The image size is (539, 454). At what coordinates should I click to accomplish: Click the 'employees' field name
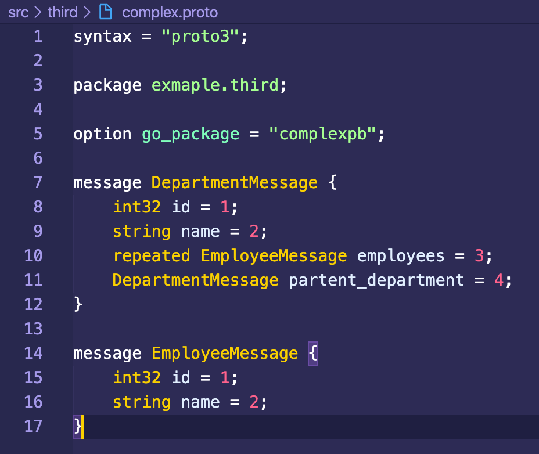pyautogui.click(x=401, y=257)
